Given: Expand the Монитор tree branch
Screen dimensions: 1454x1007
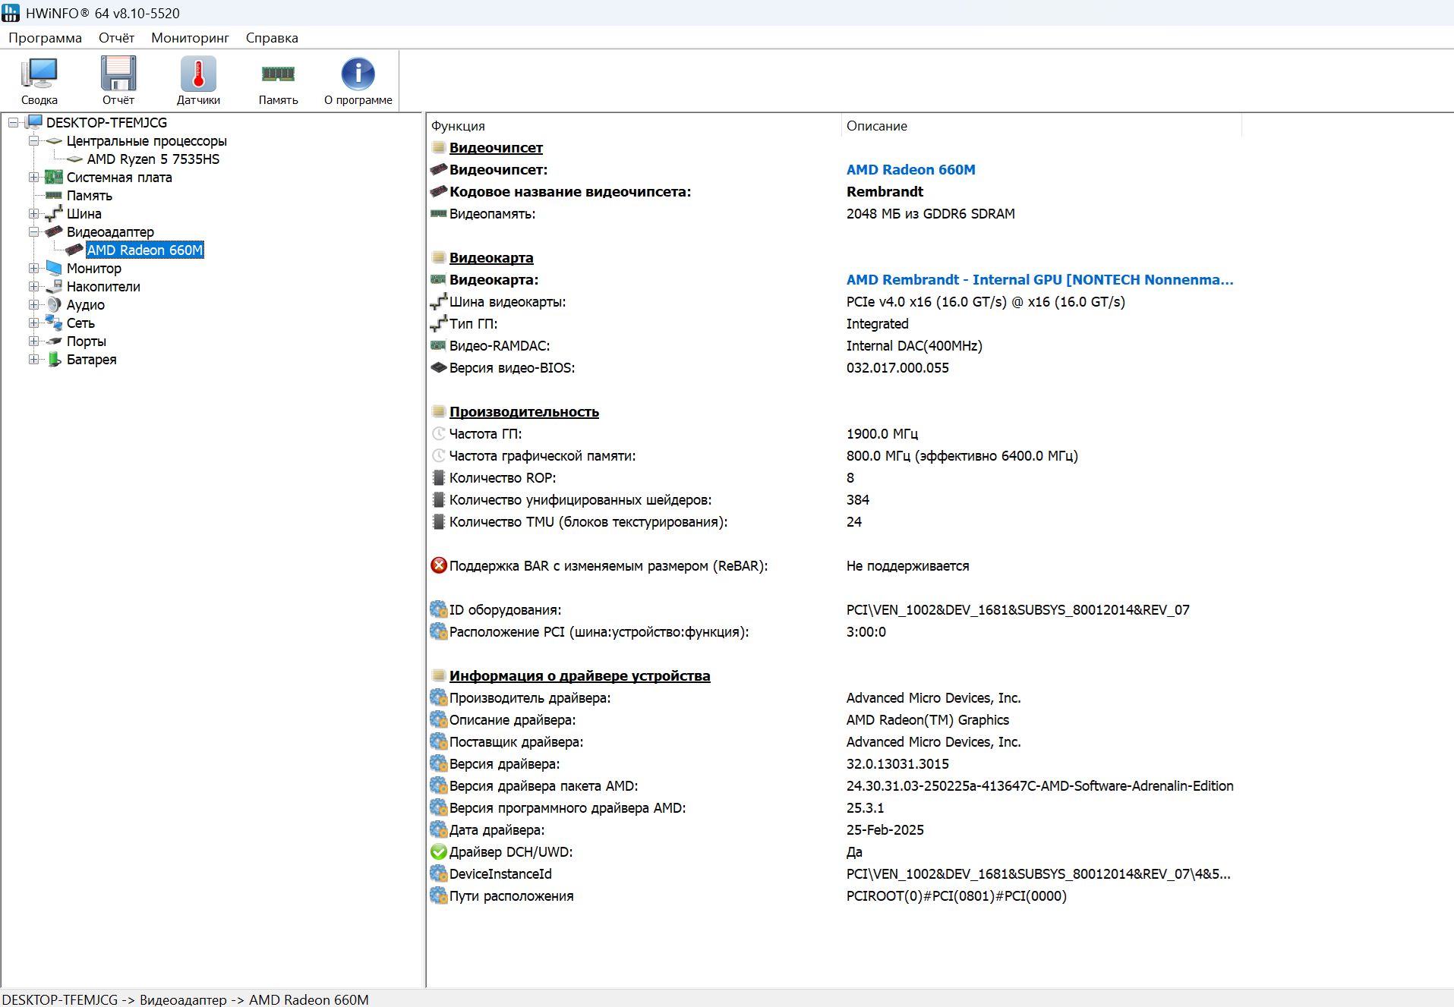Looking at the screenshot, I should tap(34, 268).
